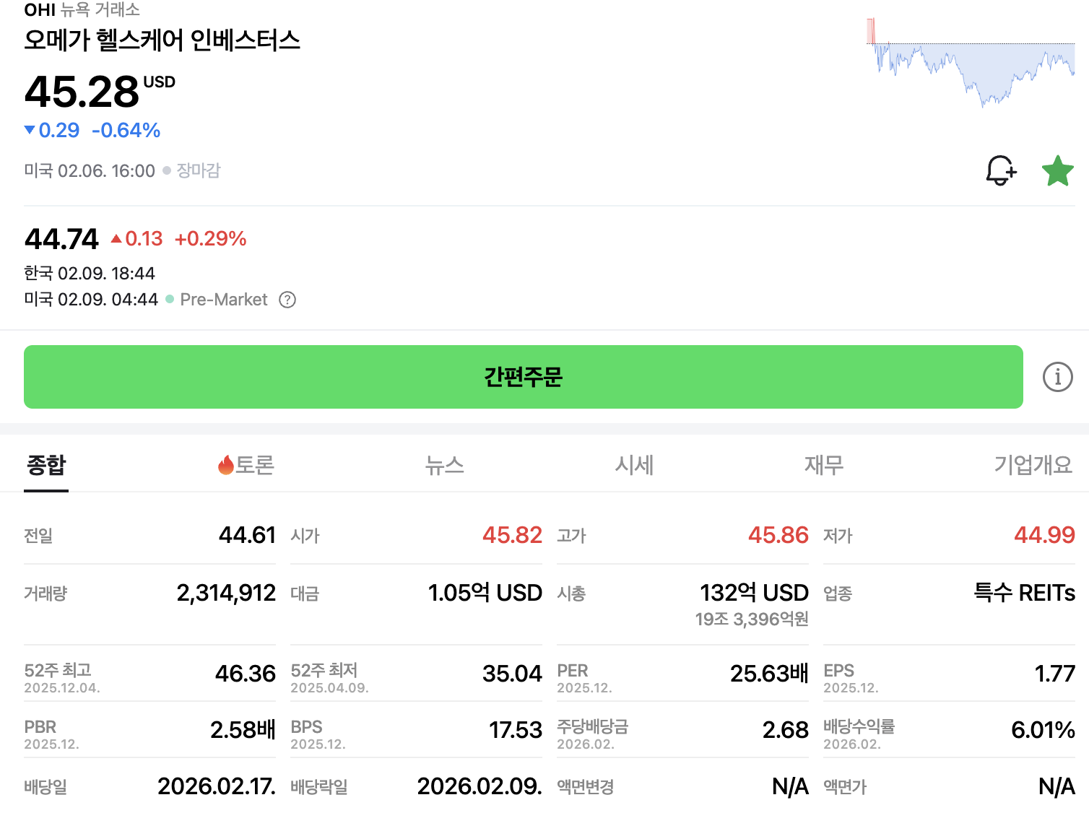Open info icon beside 간편주문 button
The width and height of the screenshot is (1089, 813).
(x=1058, y=377)
